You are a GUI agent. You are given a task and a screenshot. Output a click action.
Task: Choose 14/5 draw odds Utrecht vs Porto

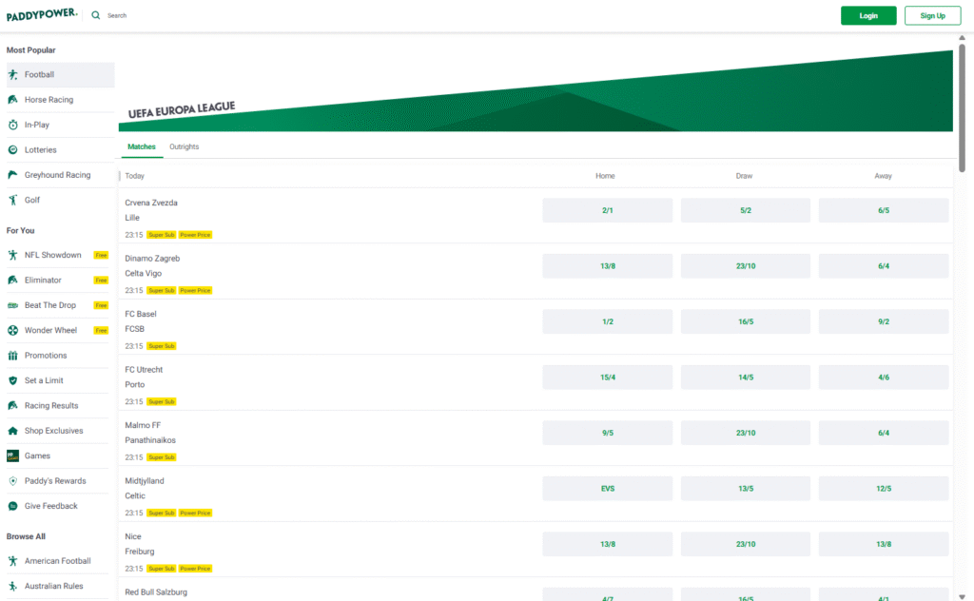pos(745,378)
